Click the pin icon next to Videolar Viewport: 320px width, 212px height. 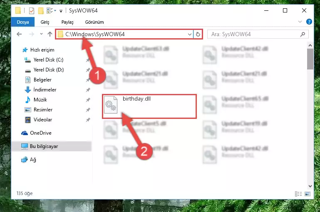(x=88, y=120)
